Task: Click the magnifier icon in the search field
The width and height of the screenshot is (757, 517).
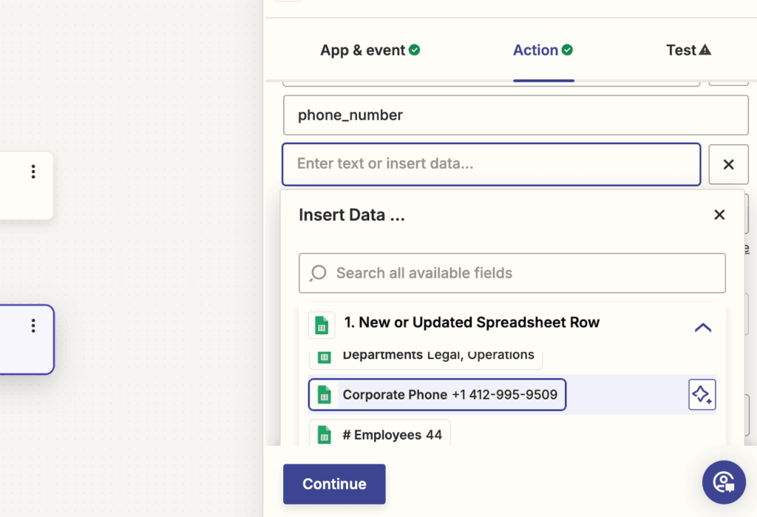Action: point(317,273)
